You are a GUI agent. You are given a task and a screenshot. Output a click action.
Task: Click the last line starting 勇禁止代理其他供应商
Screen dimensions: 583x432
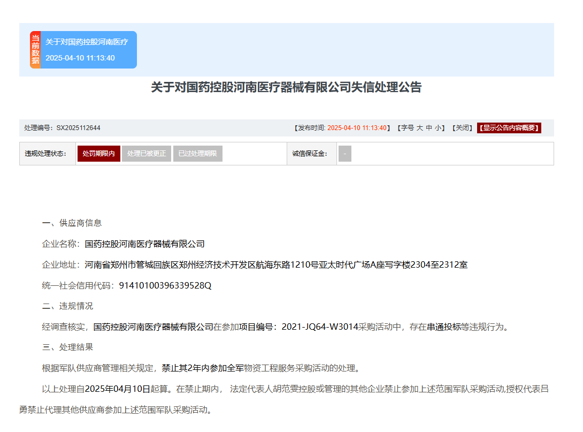[116, 410]
